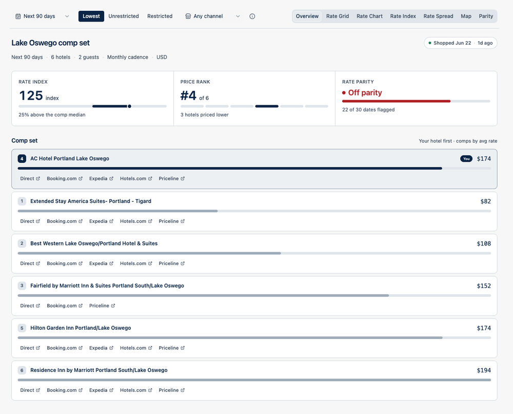Open Hilton Garden Inn's Priceline link
The image size is (513, 414).
(x=171, y=348)
